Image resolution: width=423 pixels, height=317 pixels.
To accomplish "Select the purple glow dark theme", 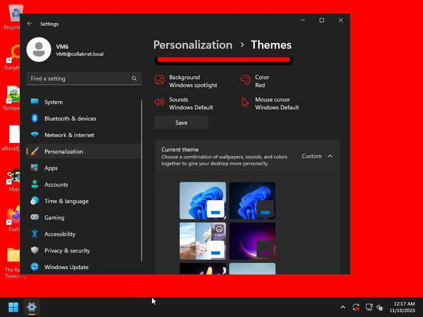I will tap(252, 241).
